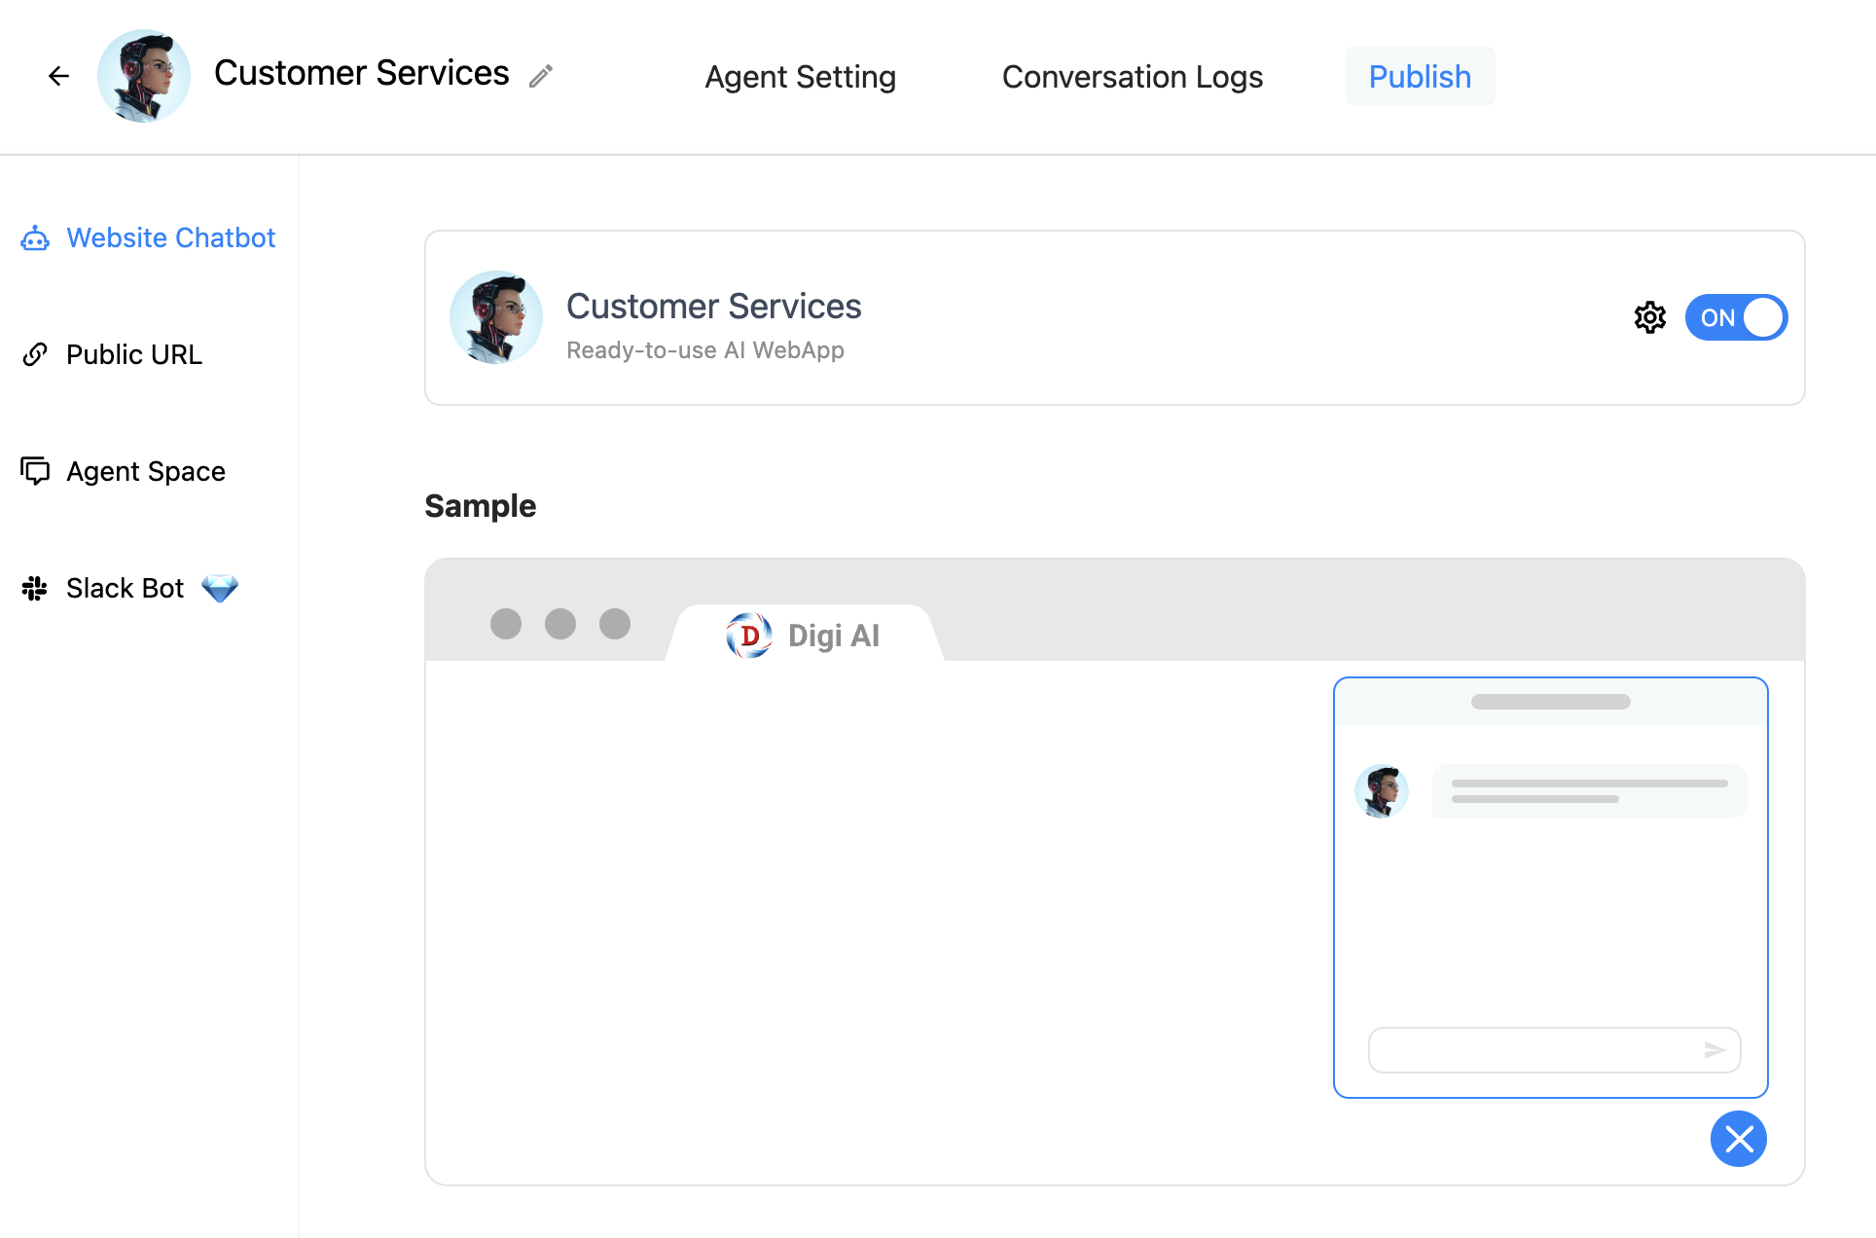Click the Website Chatbot robot icon
1876x1238 pixels.
coord(35,237)
